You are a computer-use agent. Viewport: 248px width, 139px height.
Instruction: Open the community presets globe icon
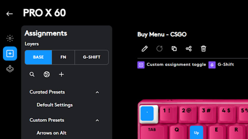[47, 74]
